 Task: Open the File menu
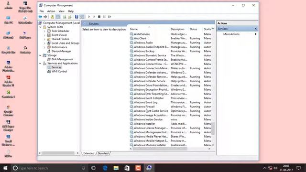(x=42, y=11)
